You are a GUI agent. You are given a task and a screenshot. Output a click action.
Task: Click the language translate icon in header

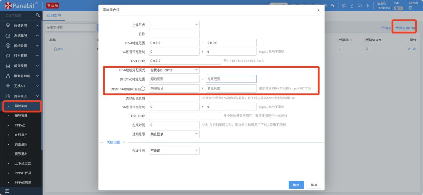pos(333,5)
